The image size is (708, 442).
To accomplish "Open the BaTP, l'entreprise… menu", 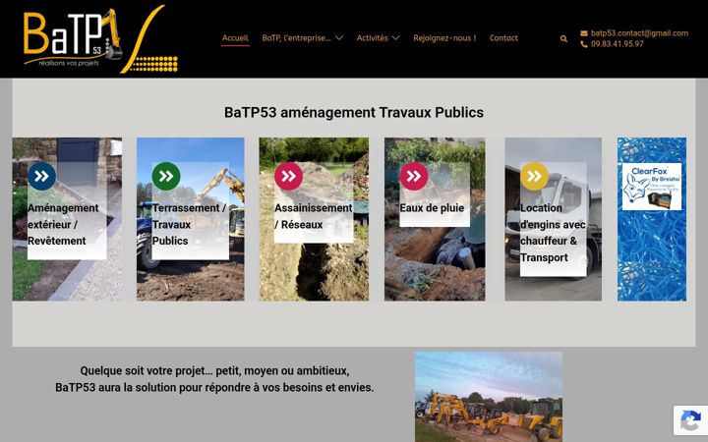I will coord(296,38).
